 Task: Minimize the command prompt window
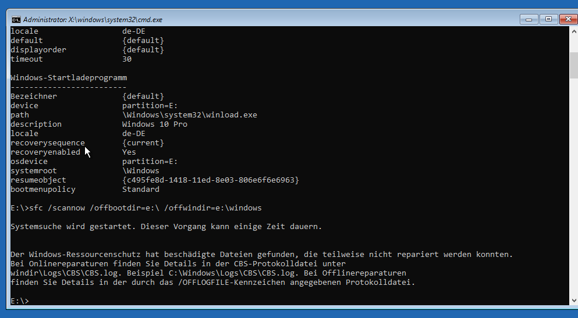[529, 19]
